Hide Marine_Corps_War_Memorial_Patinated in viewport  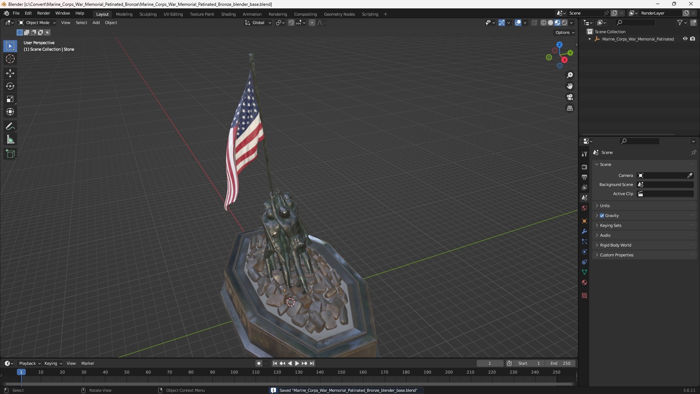[685, 39]
